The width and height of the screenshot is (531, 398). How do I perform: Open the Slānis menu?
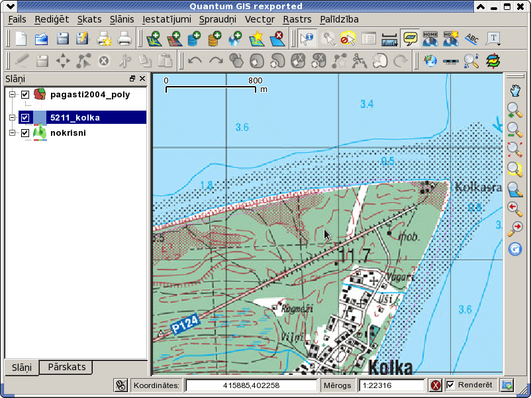coord(122,19)
